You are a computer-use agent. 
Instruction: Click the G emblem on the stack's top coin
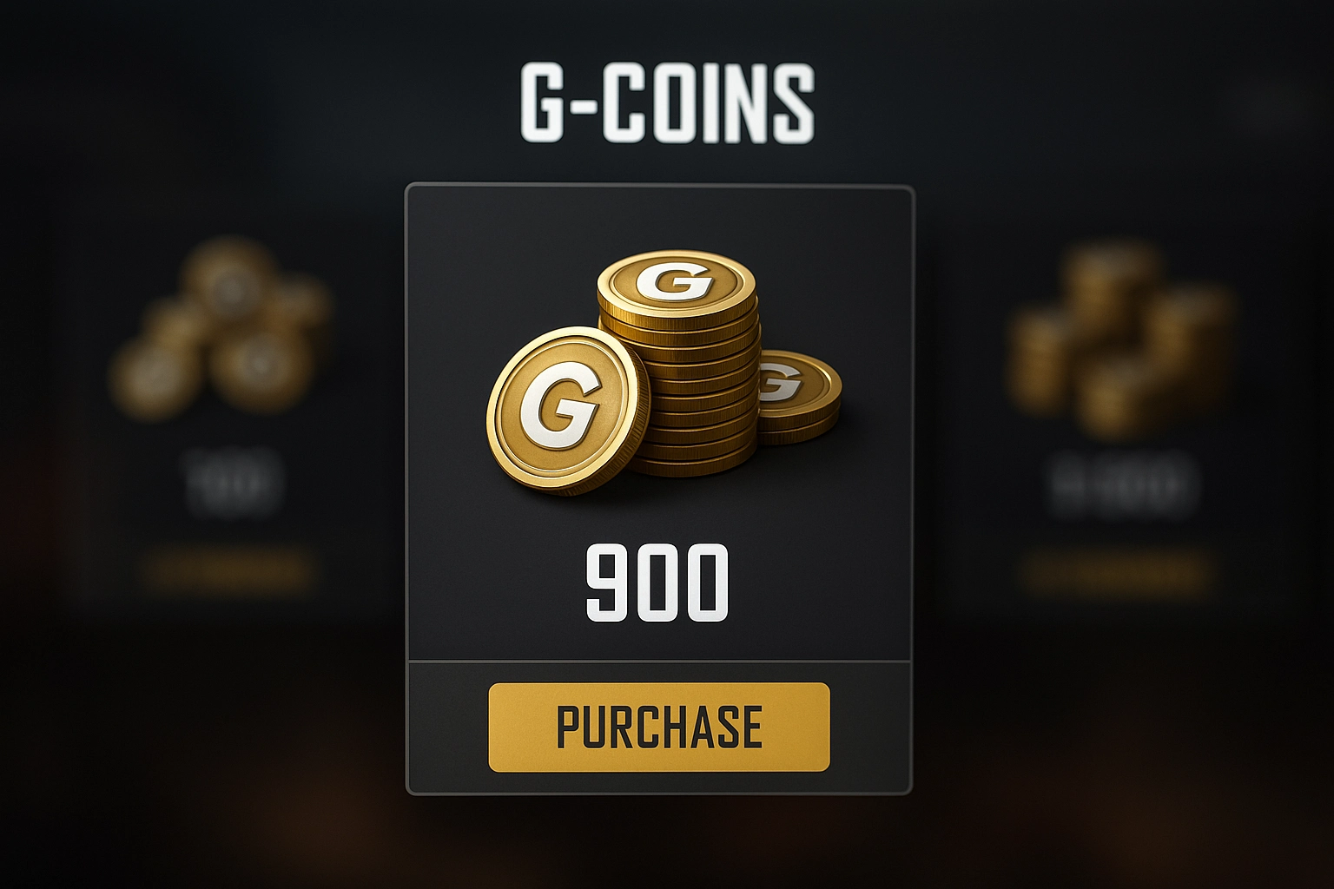674,280
